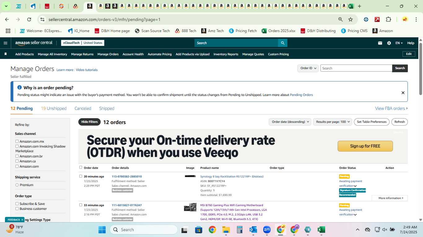Click the Amazon Seller Central logo
Image resolution: width=423 pixels, height=237 pixels.
34,43
